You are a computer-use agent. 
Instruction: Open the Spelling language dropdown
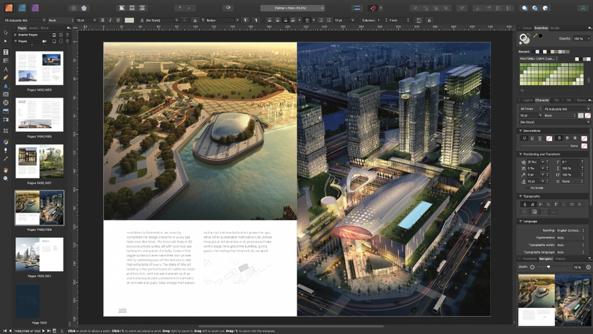(x=570, y=230)
